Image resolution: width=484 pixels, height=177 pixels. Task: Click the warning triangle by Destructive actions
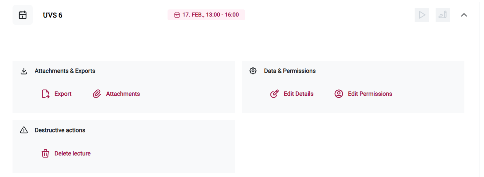24,130
